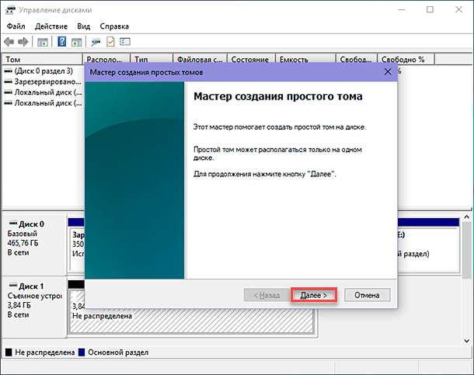Screen dimensions: 474x375
Task: Click the checkmark page toolbar icon
Action: coord(110,42)
